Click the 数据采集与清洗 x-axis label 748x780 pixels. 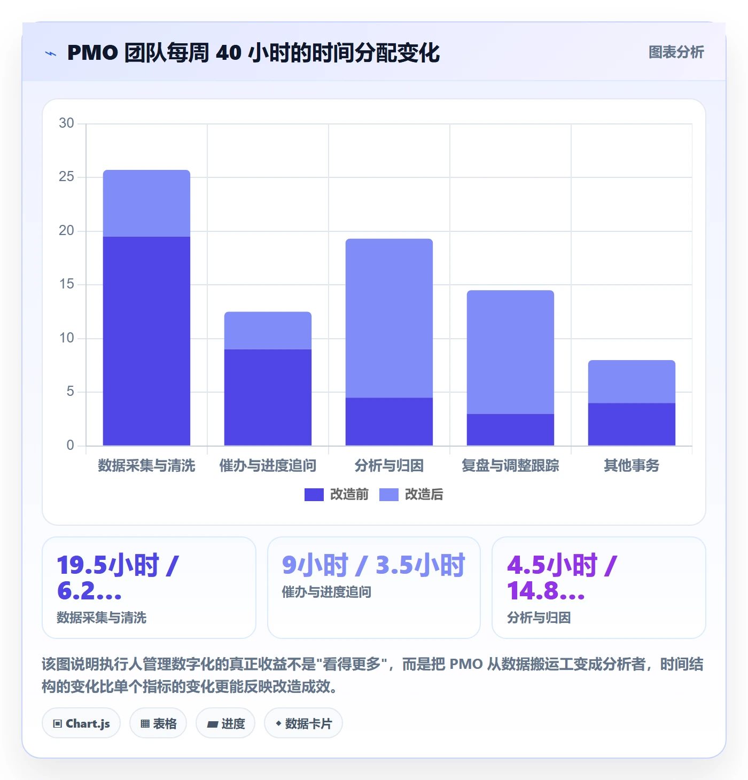(x=146, y=466)
